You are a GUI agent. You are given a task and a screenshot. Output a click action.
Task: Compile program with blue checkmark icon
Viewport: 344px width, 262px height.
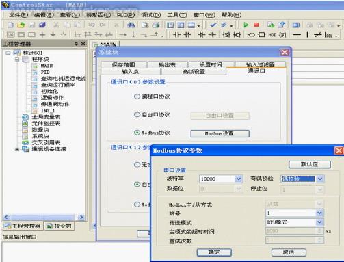213,25
